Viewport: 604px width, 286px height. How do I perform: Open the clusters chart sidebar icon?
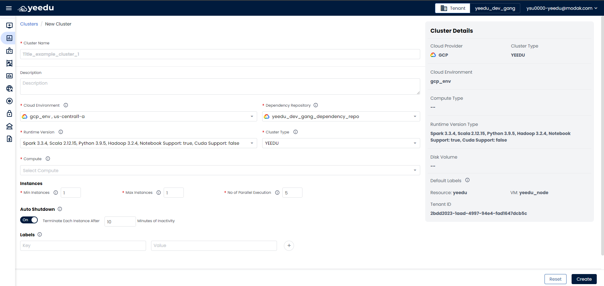(x=9, y=38)
